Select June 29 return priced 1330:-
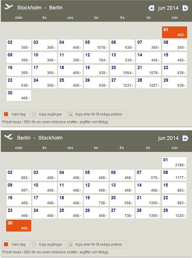This screenshot has height=258, width=192. 174,213
